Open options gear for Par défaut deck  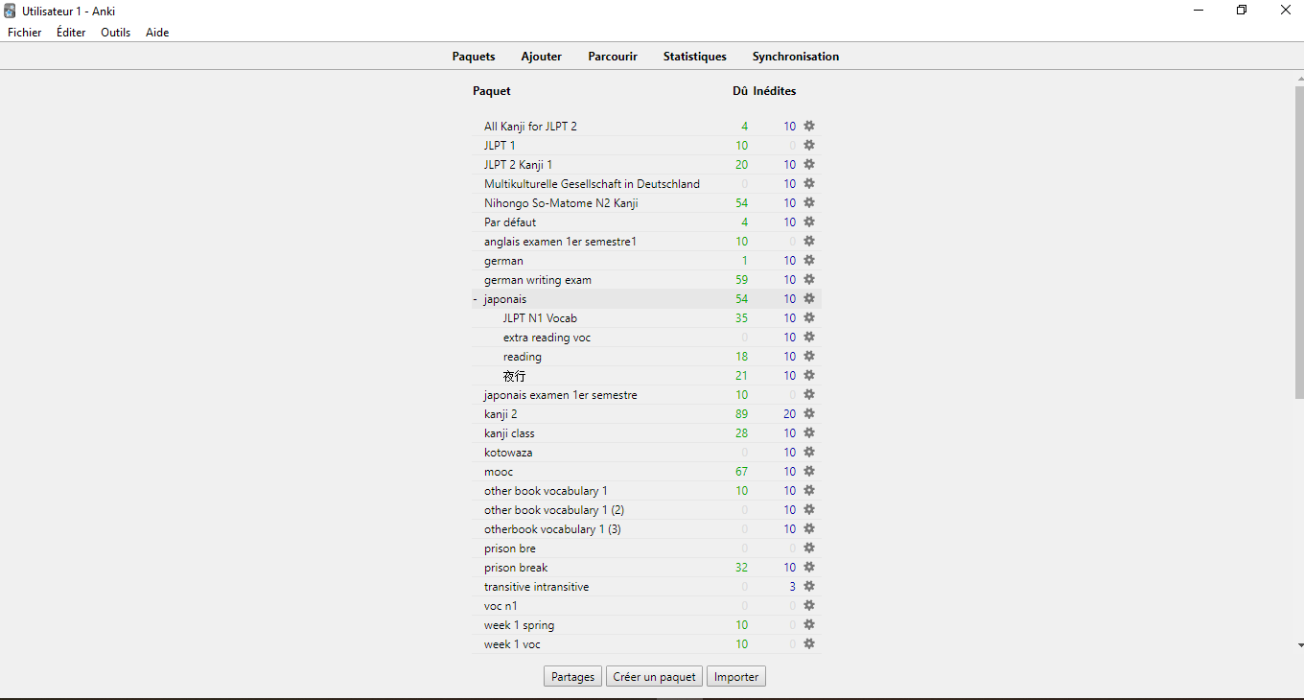(x=809, y=222)
